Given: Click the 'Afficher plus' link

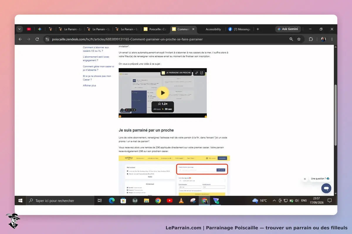Looking at the screenshot, I should pos(89,86).
